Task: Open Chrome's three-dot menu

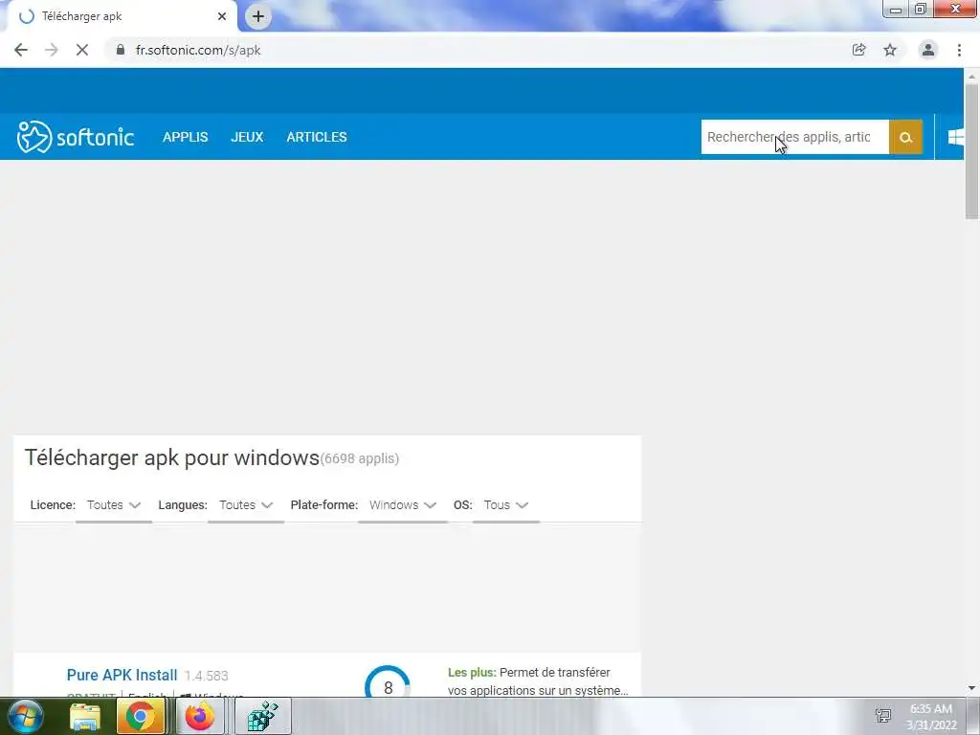Action: [x=959, y=50]
